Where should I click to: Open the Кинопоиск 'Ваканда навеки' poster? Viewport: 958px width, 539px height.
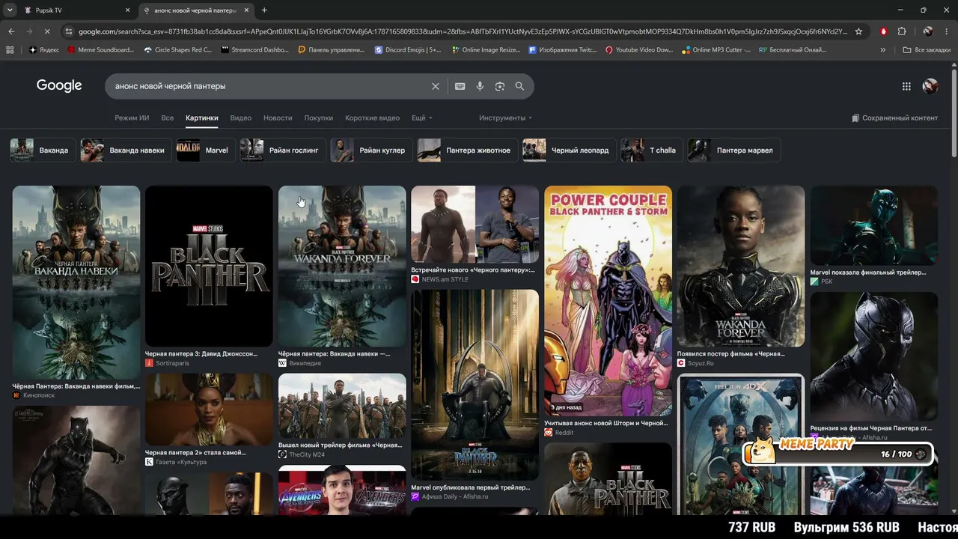coord(76,282)
